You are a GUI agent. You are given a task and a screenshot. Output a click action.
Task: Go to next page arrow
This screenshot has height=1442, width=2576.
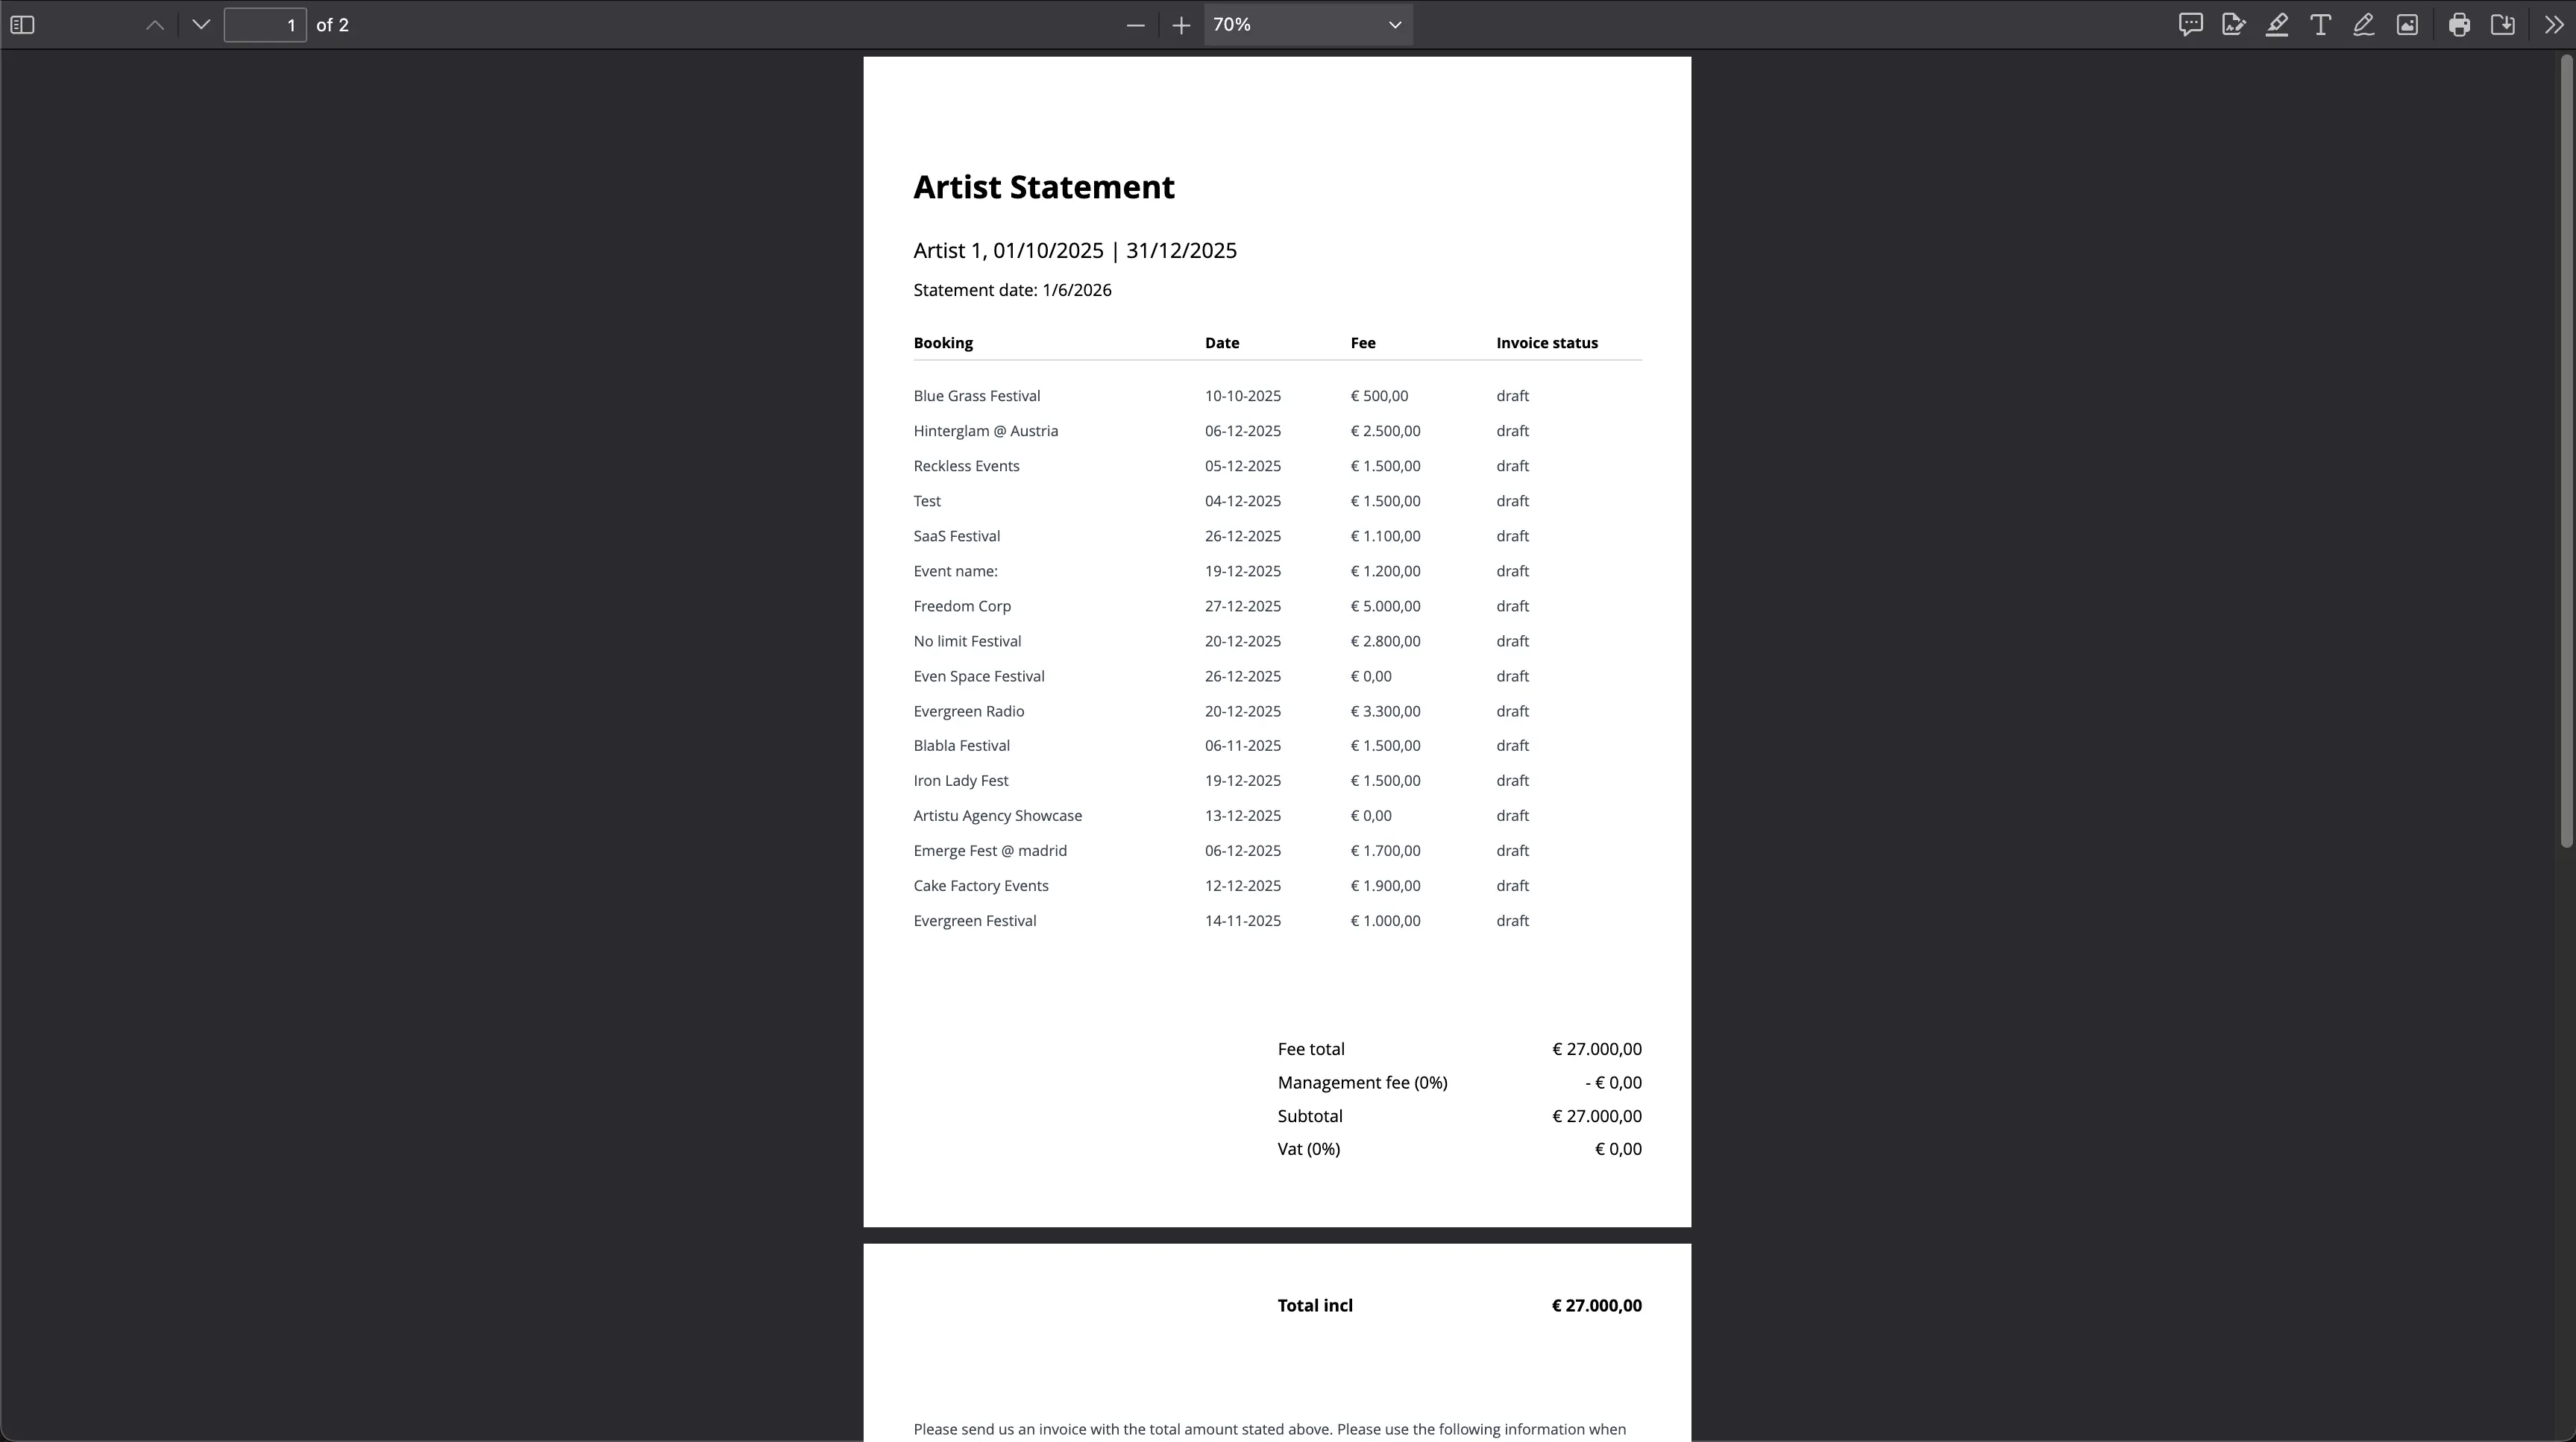201,25
